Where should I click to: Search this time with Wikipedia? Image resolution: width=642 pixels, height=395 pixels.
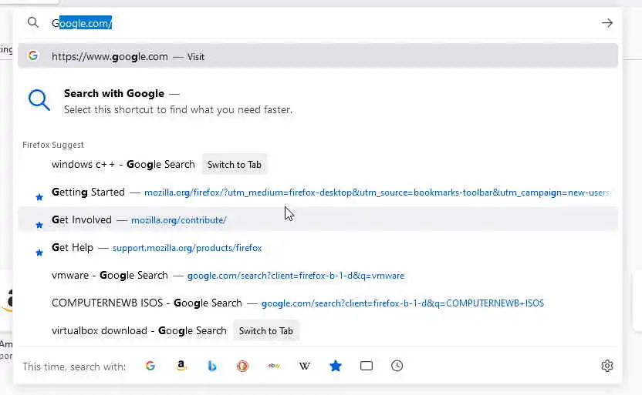tap(305, 367)
